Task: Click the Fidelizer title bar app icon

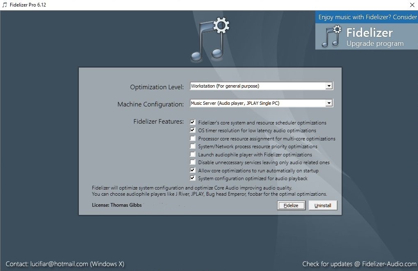Action: [x=5, y=5]
